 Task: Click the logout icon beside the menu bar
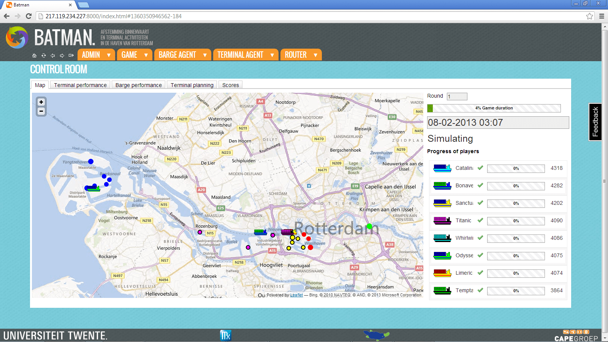coord(71,55)
